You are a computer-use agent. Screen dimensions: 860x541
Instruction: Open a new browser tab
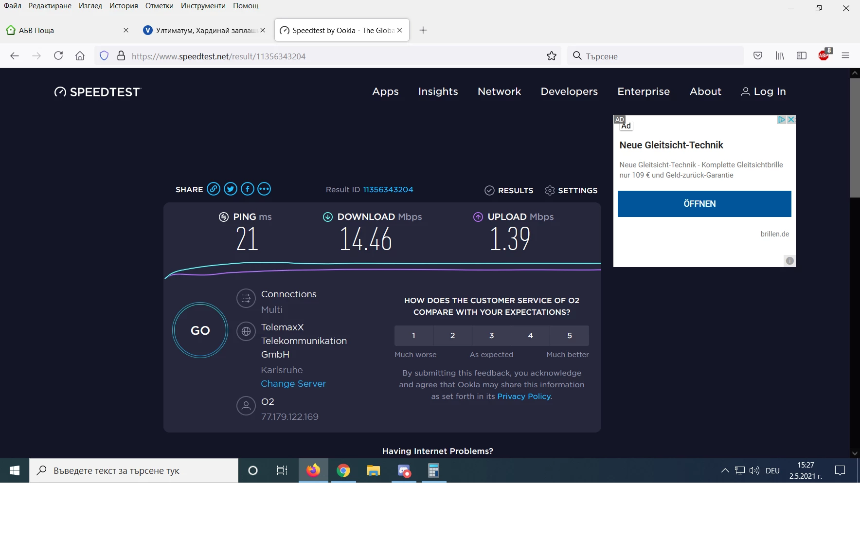tap(423, 30)
